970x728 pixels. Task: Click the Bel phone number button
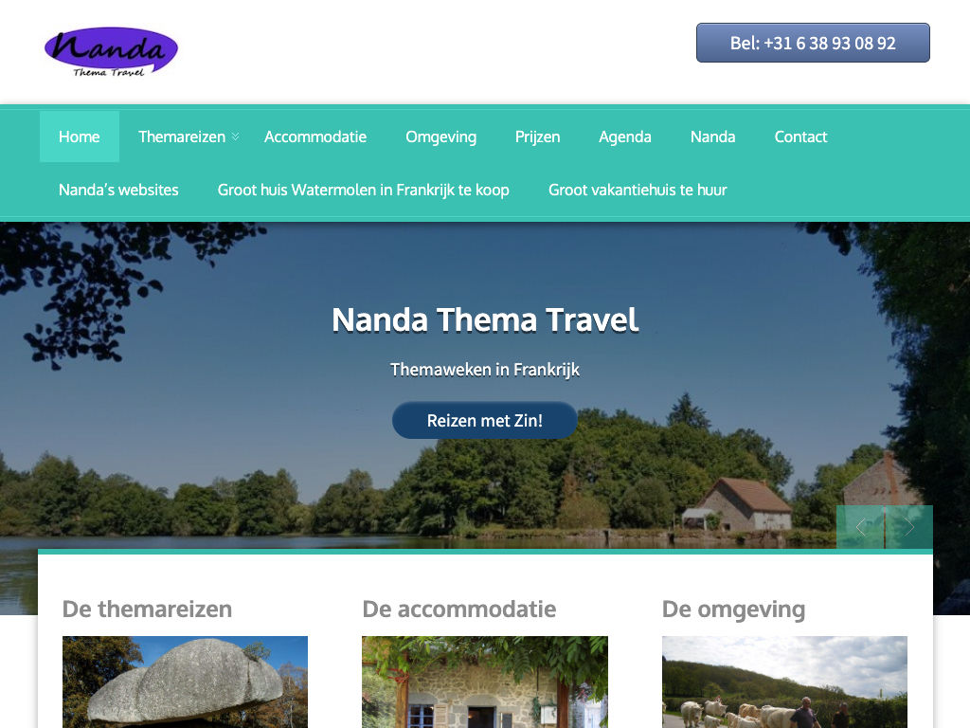click(813, 43)
